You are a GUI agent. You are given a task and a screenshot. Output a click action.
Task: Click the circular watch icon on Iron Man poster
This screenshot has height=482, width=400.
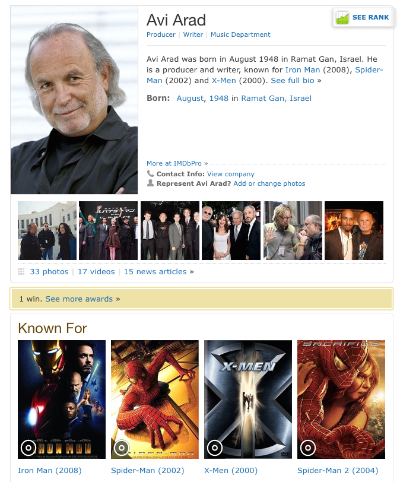click(28, 448)
